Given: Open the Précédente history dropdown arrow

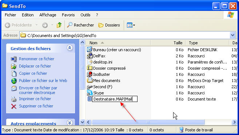Looking at the screenshot, I should coord(37,25).
